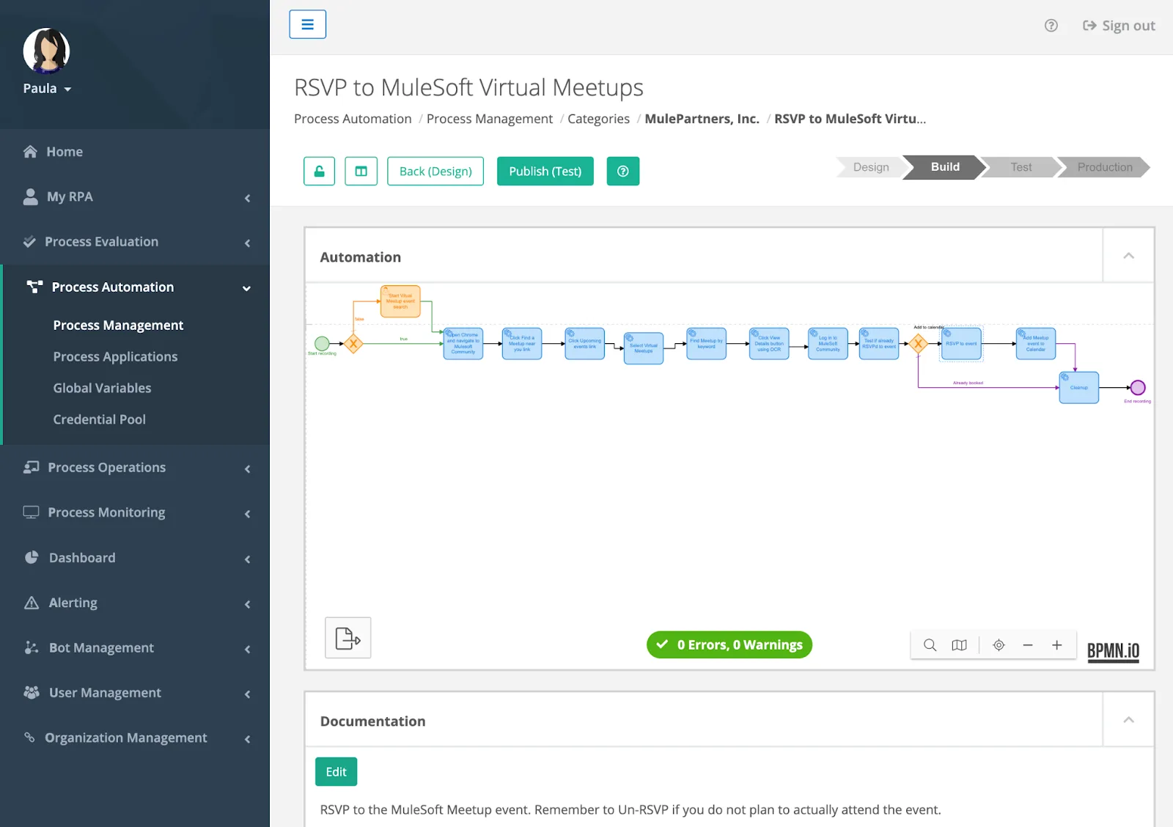Click the MulePartners, Inc. breadcrumb
Image resolution: width=1173 pixels, height=827 pixels.
coord(702,119)
